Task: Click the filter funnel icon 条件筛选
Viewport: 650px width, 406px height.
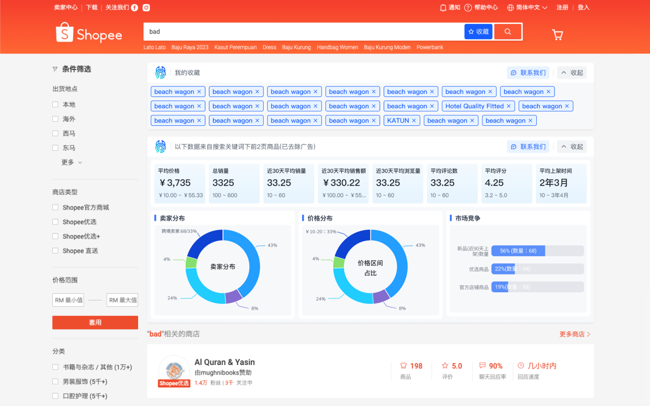Action: pyautogui.click(x=55, y=69)
